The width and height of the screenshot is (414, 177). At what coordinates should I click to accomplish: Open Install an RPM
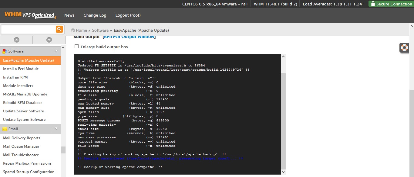(x=15, y=77)
